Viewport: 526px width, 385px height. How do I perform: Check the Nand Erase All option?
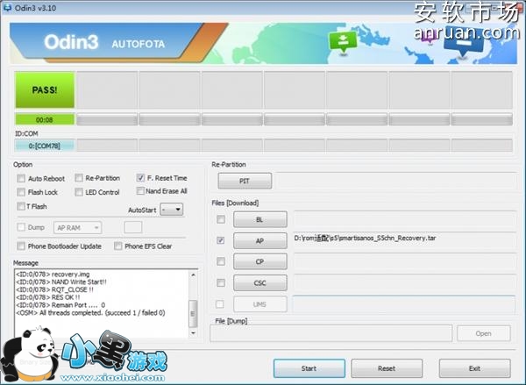click(x=141, y=191)
